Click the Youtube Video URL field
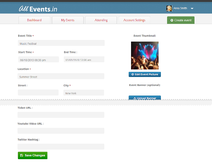Viewport: 212px width, 165px height. coord(61,131)
